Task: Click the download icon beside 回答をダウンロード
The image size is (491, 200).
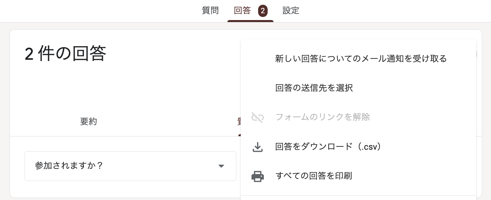Action: [257, 147]
